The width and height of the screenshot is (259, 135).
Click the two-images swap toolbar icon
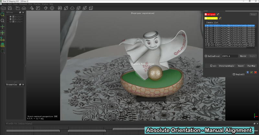pyautogui.click(x=66, y=8)
